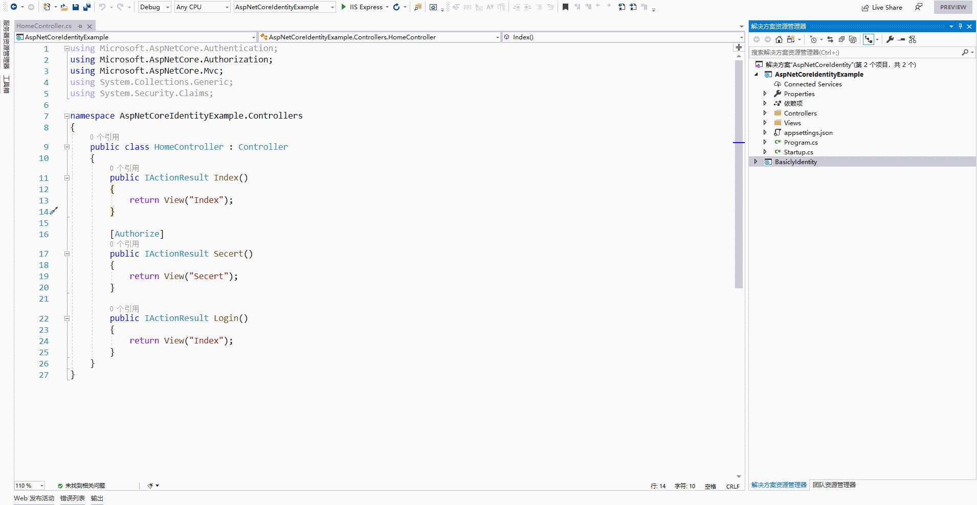This screenshot has width=977, height=505.
Task: Open the feedback icon beside Live Share
Action: click(x=919, y=7)
